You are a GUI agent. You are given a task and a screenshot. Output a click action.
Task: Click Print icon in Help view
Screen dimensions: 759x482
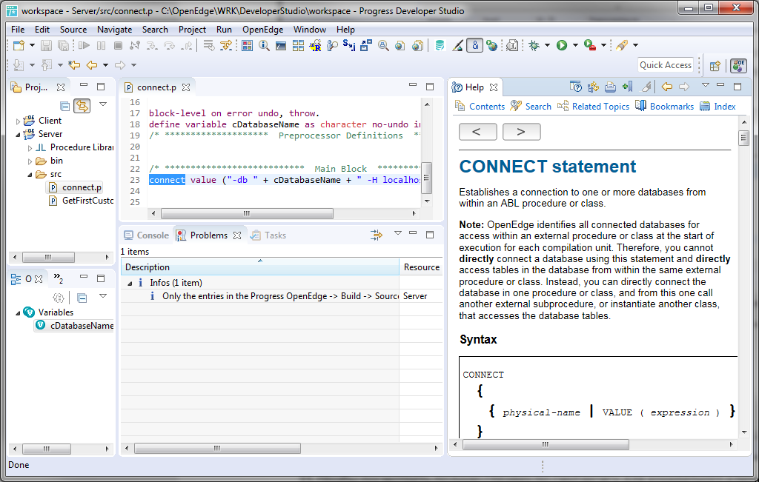pyautogui.click(x=610, y=87)
